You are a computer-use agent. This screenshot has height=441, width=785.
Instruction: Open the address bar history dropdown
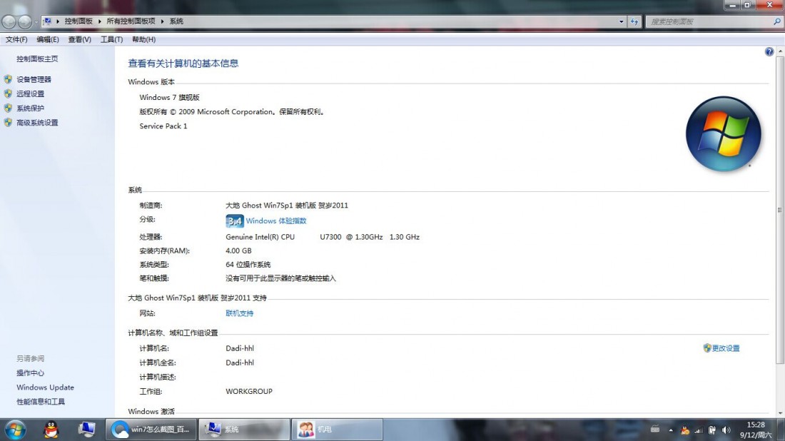pyautogui.click(x=622, y=21)
